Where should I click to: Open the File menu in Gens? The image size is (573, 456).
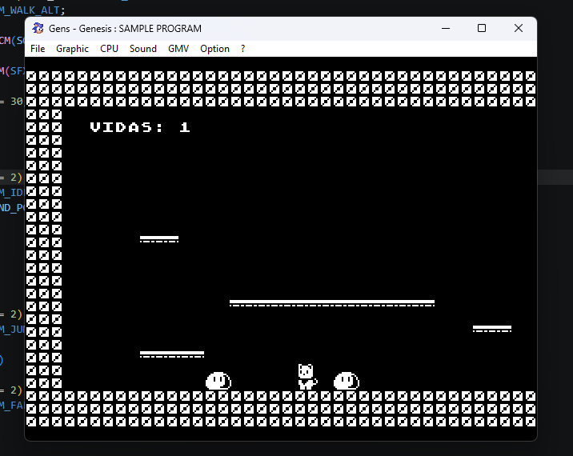point(38,49)
